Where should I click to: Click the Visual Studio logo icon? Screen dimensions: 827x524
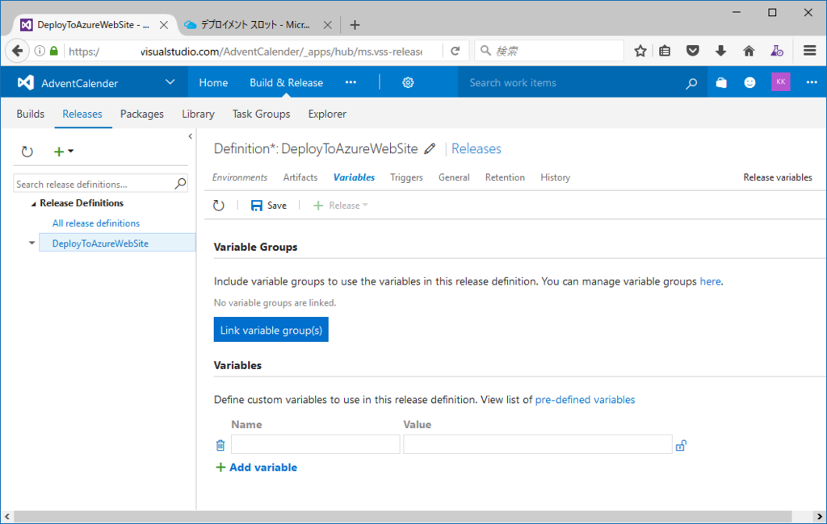pyautogui.click(x=25, y=83)
